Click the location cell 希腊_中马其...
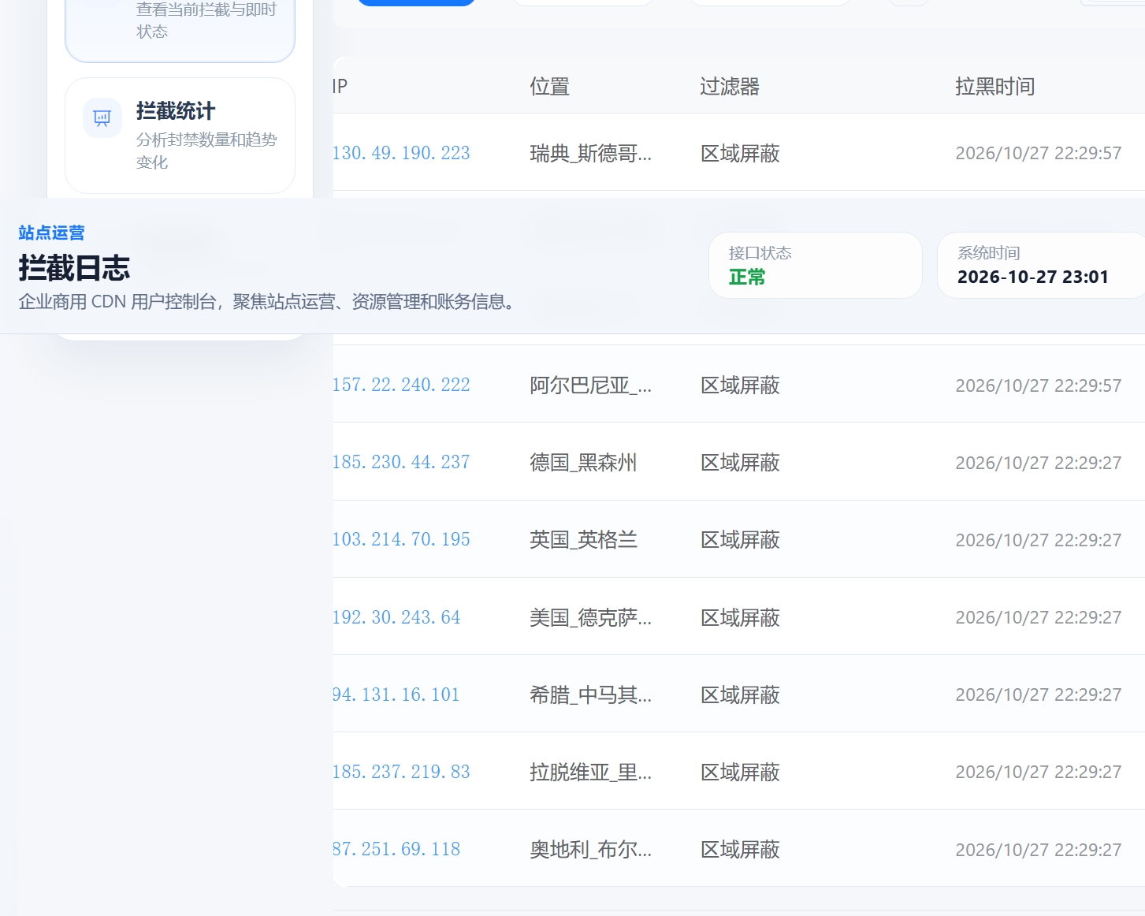This screenshot has height=916, width=1145. pos(591,694)
